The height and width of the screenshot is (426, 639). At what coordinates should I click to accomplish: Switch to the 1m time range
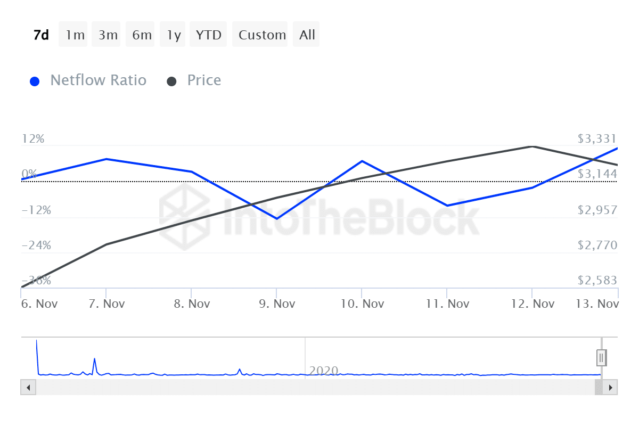(75, 35)
